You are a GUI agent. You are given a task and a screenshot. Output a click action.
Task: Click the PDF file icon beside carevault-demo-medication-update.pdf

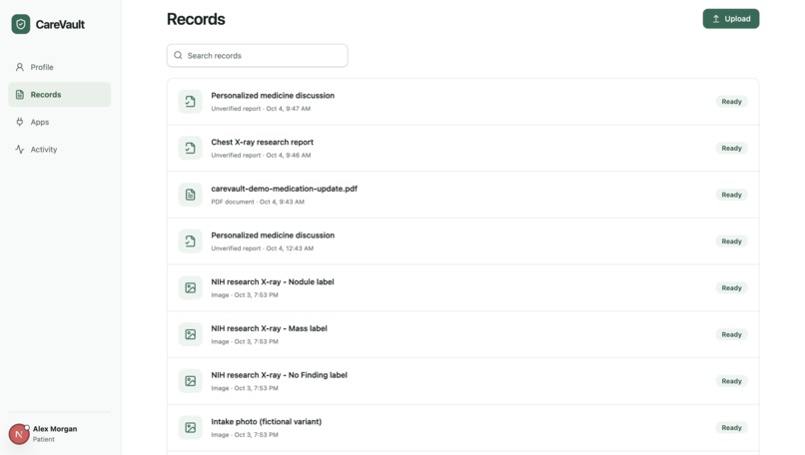point(190,195)
